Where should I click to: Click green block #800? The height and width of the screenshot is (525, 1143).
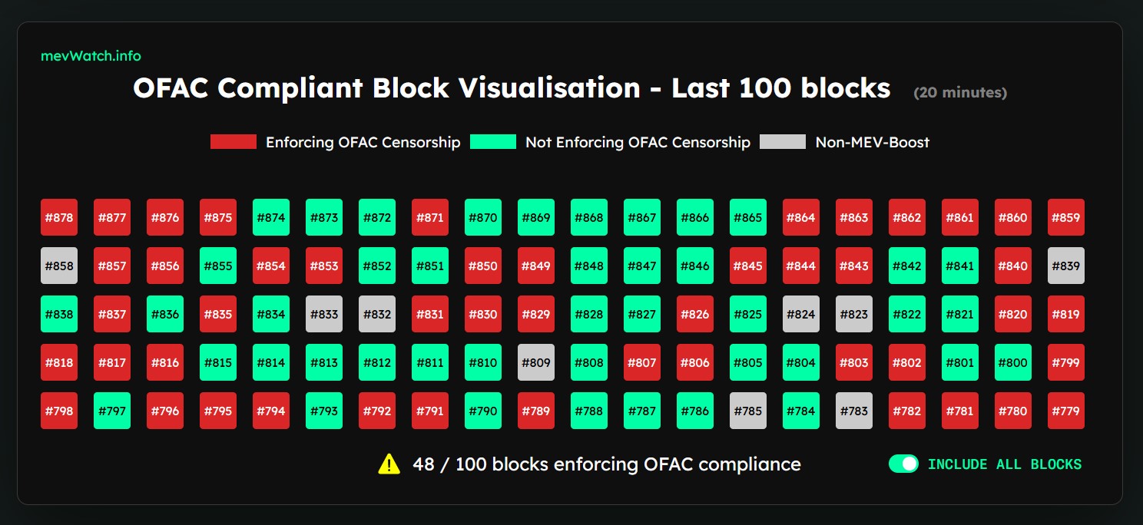pos(1013,362)
